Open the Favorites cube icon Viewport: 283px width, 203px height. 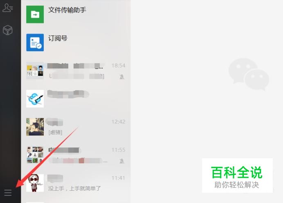click(x=8, y=30)
